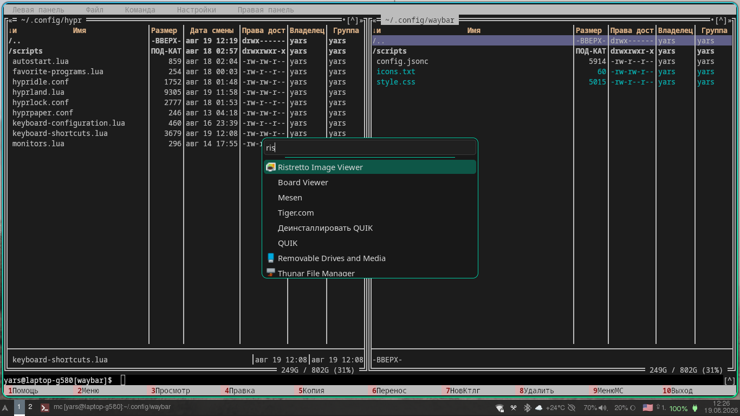Open the Команда menu
Screen dimensions: 740x416
[140, 10]
